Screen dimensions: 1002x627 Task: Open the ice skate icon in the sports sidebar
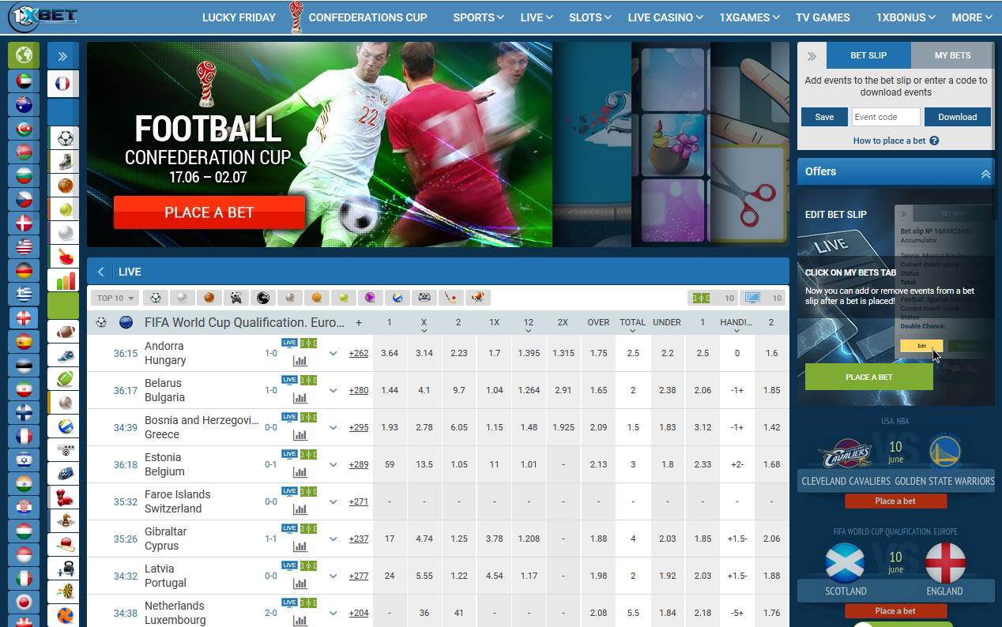[66, 162]
